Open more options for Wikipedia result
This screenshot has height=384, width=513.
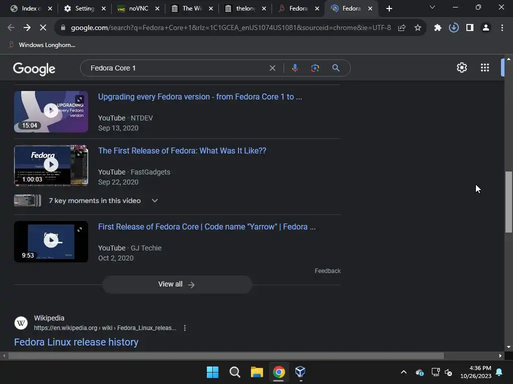(x=185, y=328)
